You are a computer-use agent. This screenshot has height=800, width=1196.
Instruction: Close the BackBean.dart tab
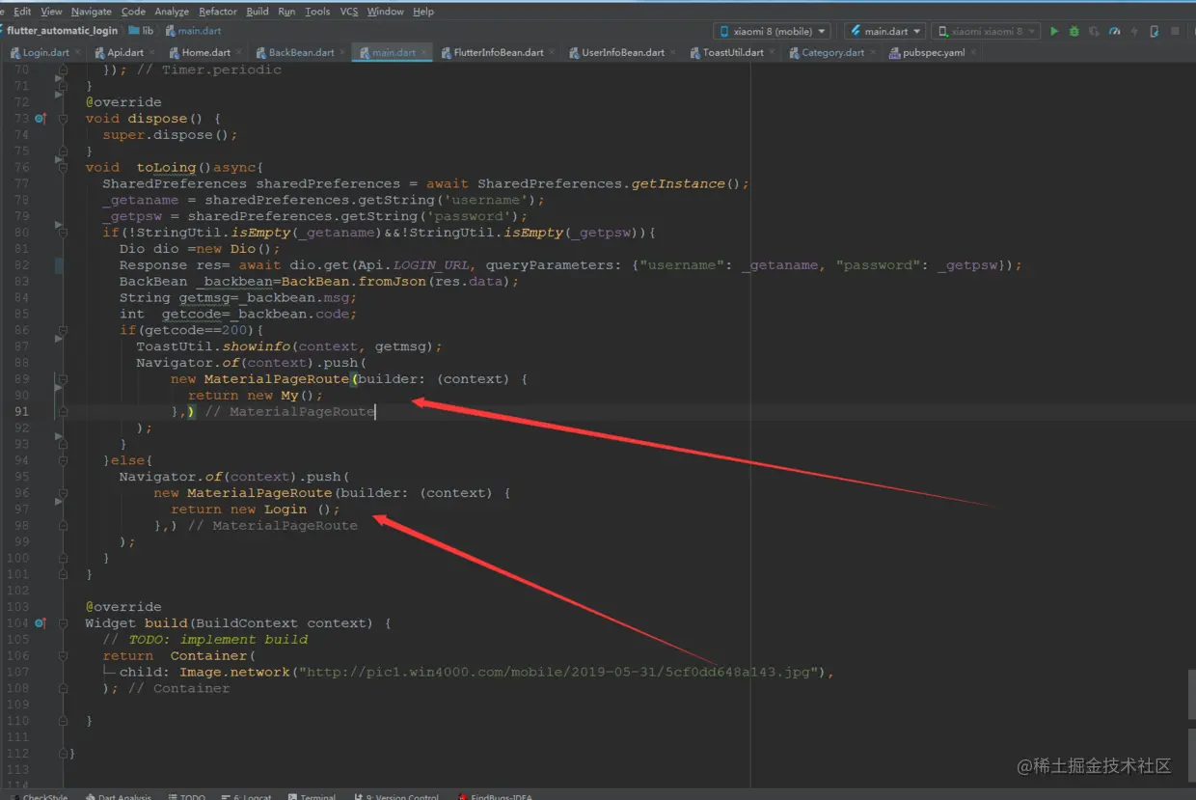[x=343, y=53]
